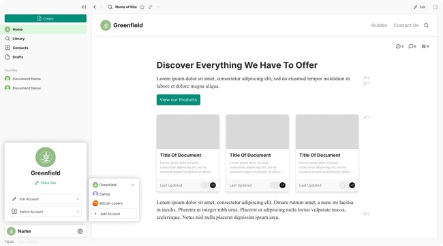Click the Favorites section label
This screenshot has width=443, height=246.
pyautogui.click(x=11, y=70)
